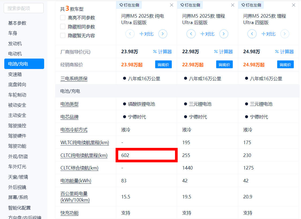Select 驾驶硬件 sidebar entry

coord(17,136)
